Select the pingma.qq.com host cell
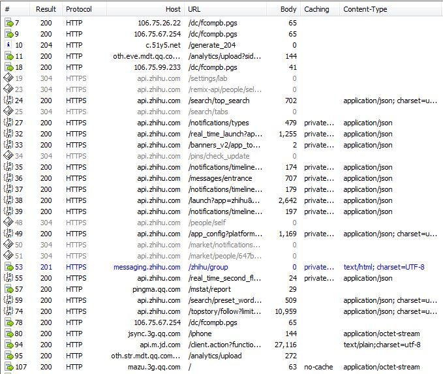The image size is (443, 374). coord(156,289)
